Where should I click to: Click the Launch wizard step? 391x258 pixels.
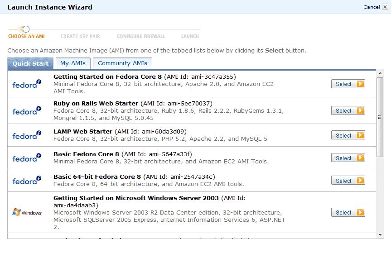coord(190,36)
